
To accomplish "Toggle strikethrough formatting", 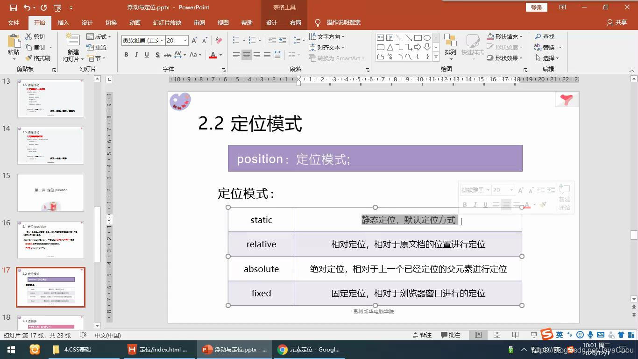I will [x=168, y=55].
